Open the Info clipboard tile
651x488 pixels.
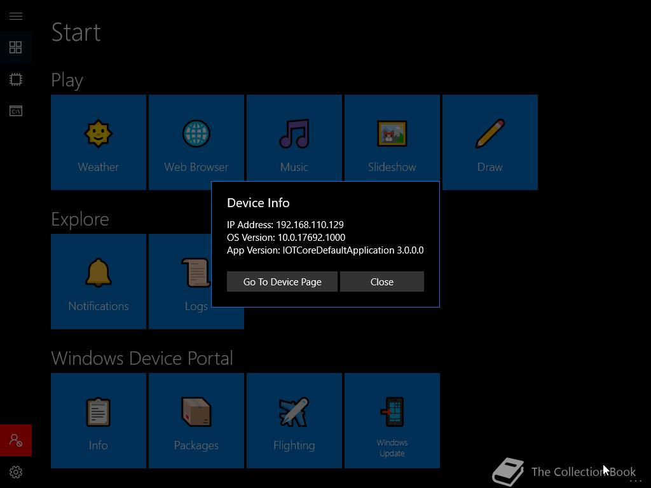(99, 421)
